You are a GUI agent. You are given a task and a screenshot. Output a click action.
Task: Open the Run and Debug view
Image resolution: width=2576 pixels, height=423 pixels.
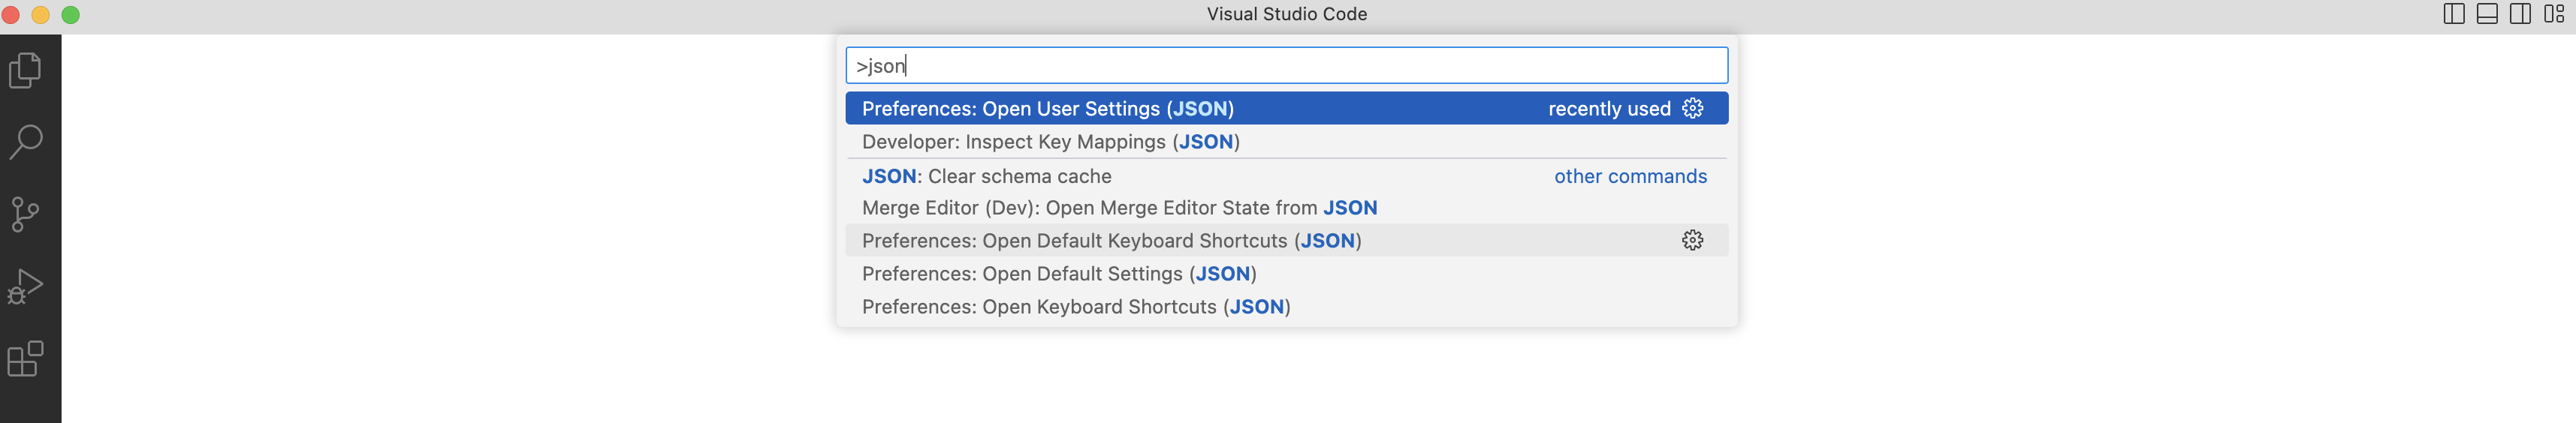26,286
